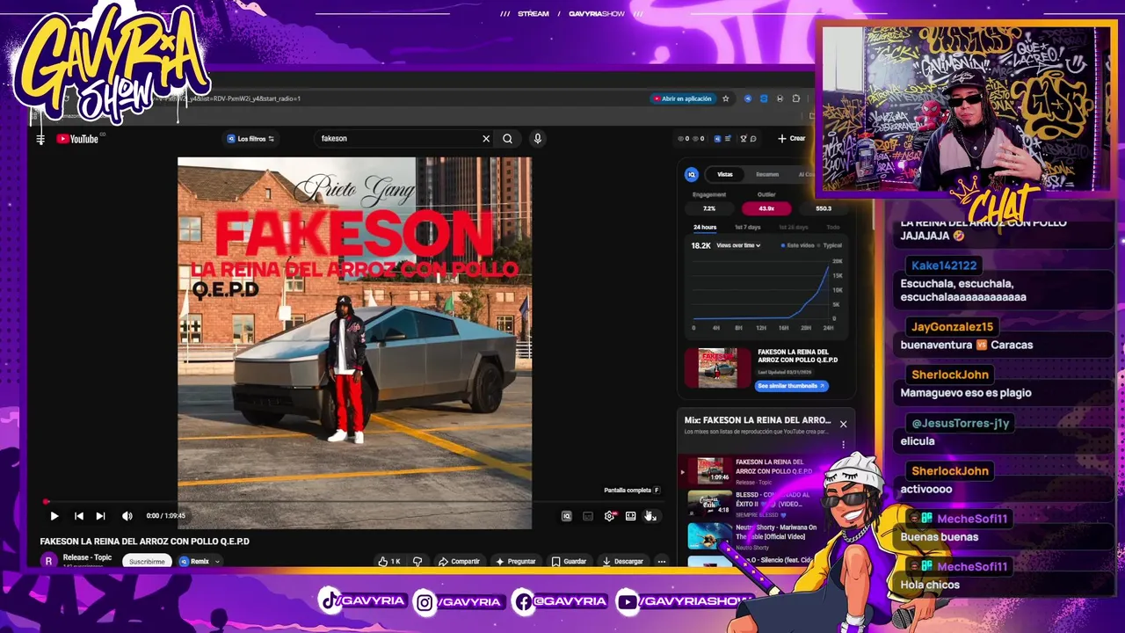Click chat username 'JayGonzalez15'

[x=952, y=327]
